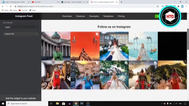Open the Chrome profile avatar menu
Viewport: 189px width, 106px height.
pyautogui.click(x=183, y=6)
